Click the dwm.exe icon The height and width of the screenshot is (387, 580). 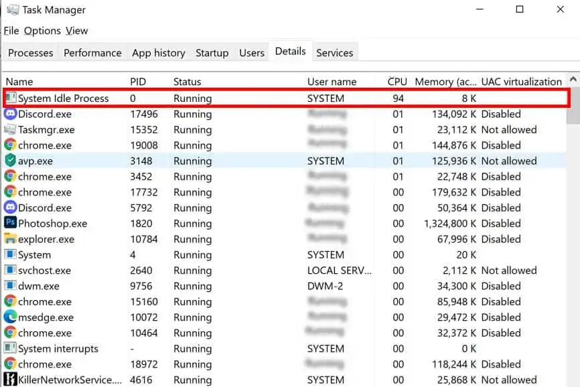[8, 286]
